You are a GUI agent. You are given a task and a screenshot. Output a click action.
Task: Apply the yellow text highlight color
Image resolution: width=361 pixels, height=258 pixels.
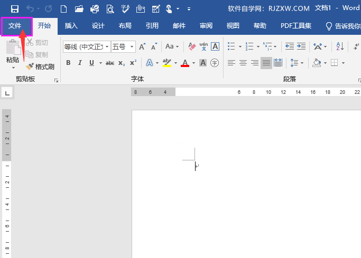coord(167,63)
